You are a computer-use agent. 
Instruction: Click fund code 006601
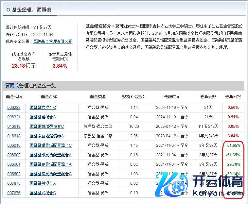point(14,164)
